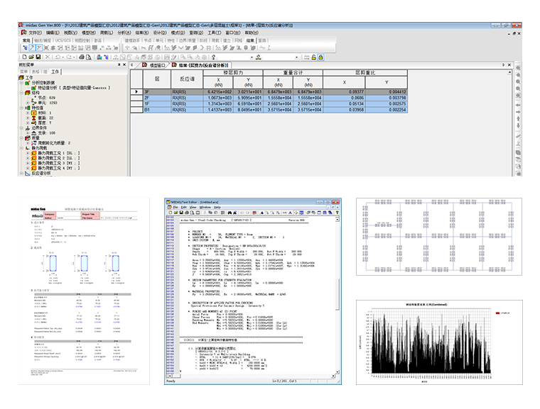Image resolution: width=540 pixels, height=409 pixels.
Task: Click the 反应谱 column header in the table
Action: (187, 79)
